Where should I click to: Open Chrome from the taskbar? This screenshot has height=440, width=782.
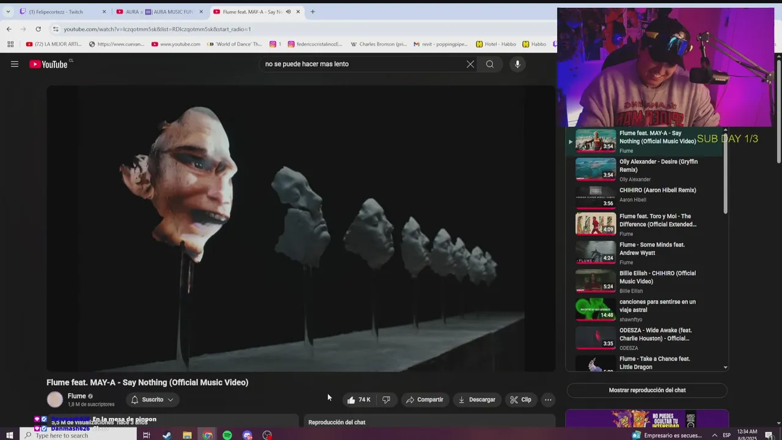(207, 435)
